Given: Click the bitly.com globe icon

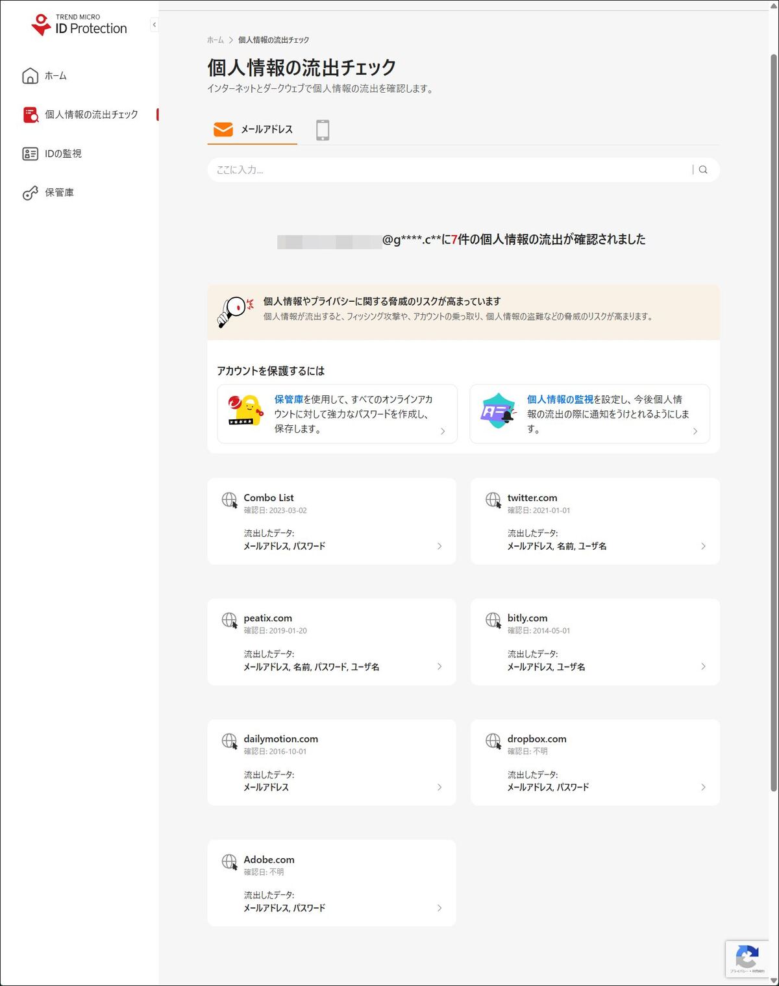Looking at the screenshot, I should [493, 621].
